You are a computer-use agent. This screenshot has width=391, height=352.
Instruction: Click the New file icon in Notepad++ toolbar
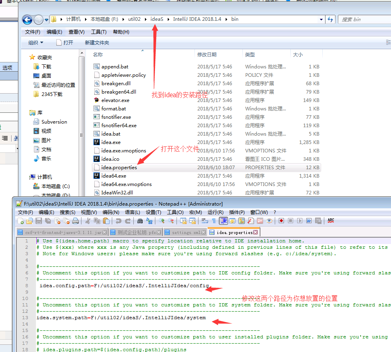(x=21, y=221)
